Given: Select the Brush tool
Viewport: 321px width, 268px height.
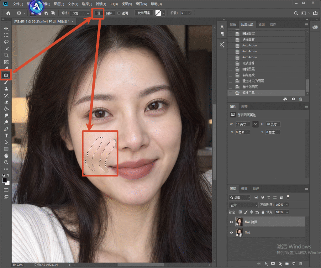Looking at the screenshot, I should coord(6,82).
